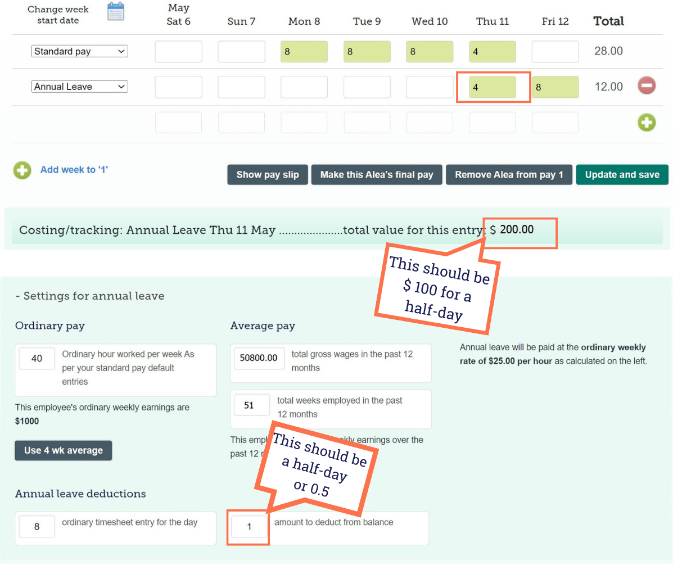Open the calendar to change week start date
The width and height of the screenshot is (673, 565).
116,11
